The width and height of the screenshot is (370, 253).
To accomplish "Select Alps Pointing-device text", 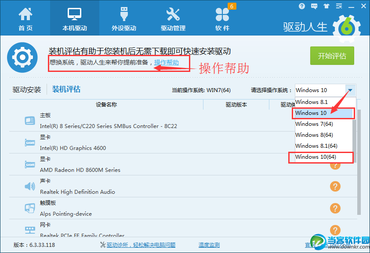I will click(66, 214).
